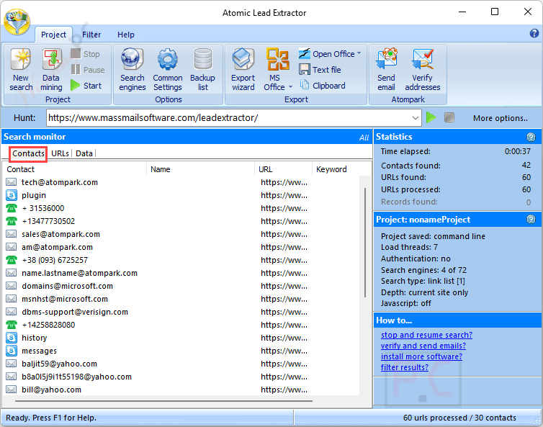Viewport: 543px width, 427px height.
Task: Open 'verify and send emails?' link
Action: (423, 346)
